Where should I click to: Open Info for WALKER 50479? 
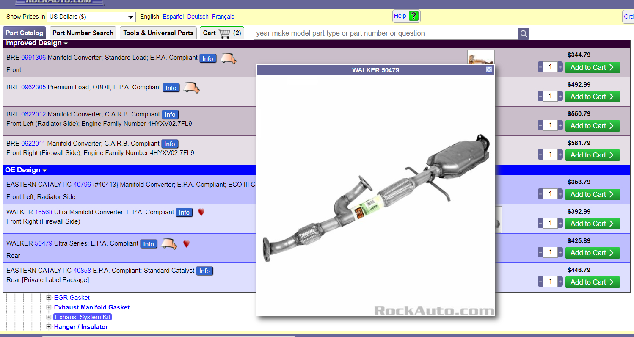point(149,244)
